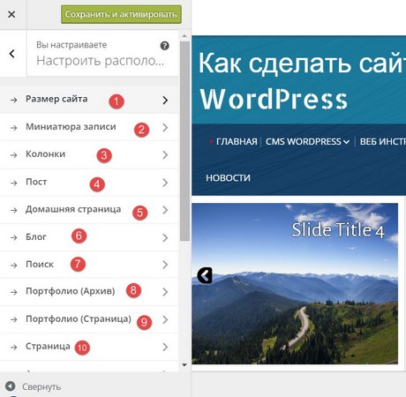Screen dimensions: 406x397
Task: Select the Страница settings row
Action: point(89,347)
